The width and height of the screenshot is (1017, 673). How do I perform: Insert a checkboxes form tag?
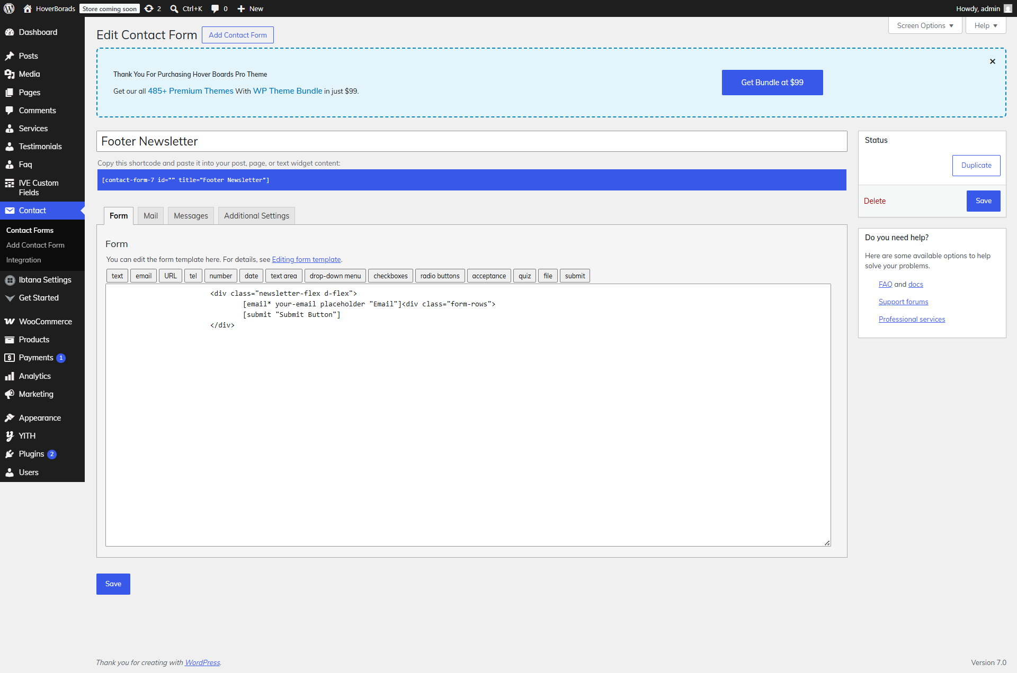[390, 276]
